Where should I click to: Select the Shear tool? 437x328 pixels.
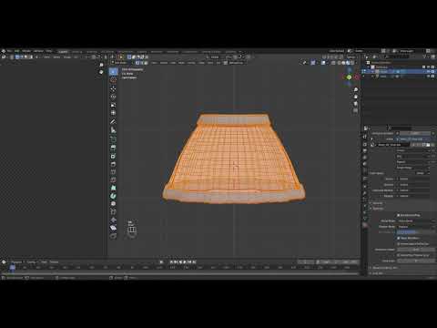tap(113, 228)
